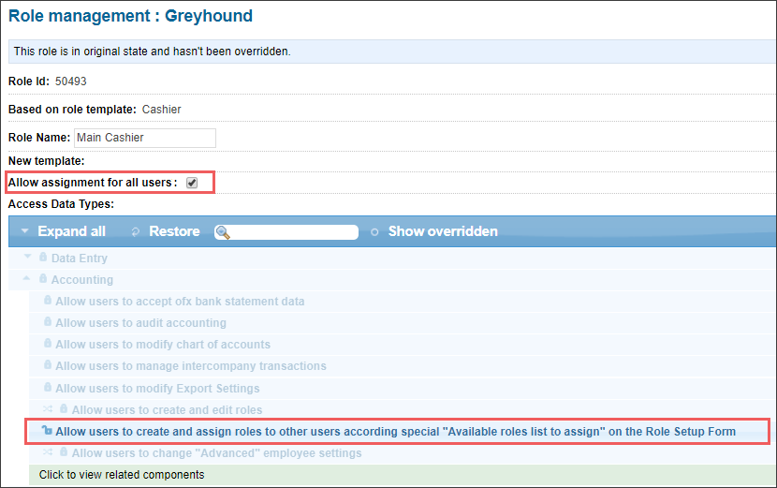Click the Role management : Greyhound heading
Screen dimensions: 777x488
[x=130, y=16]
